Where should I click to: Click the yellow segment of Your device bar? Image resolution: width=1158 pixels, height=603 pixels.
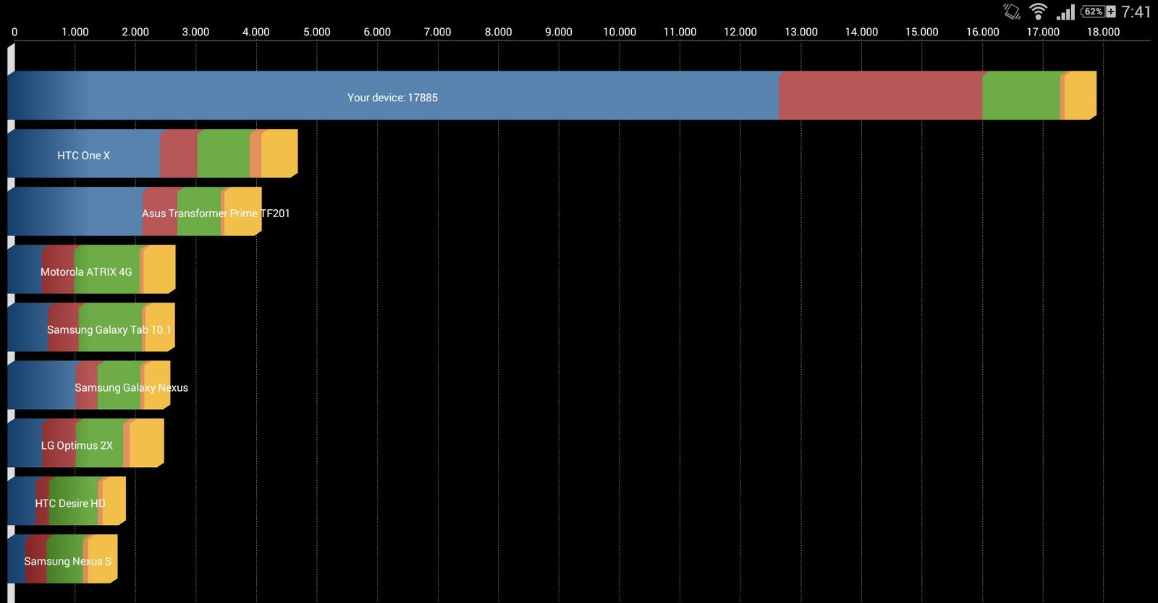[1080, 96]
